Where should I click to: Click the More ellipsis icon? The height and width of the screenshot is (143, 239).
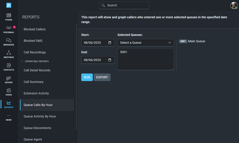pos(9,115)
